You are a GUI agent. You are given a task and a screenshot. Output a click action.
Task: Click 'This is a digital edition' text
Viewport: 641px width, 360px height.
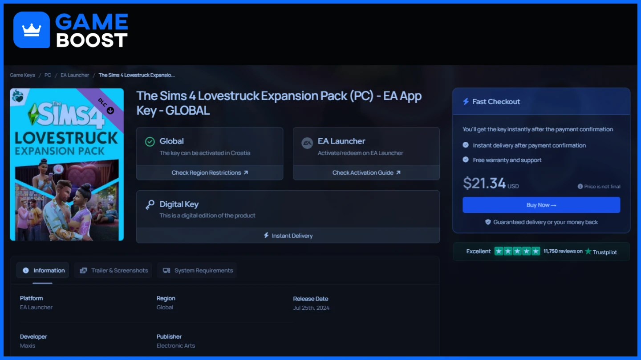pyautogui.click(x=207, y=216)
